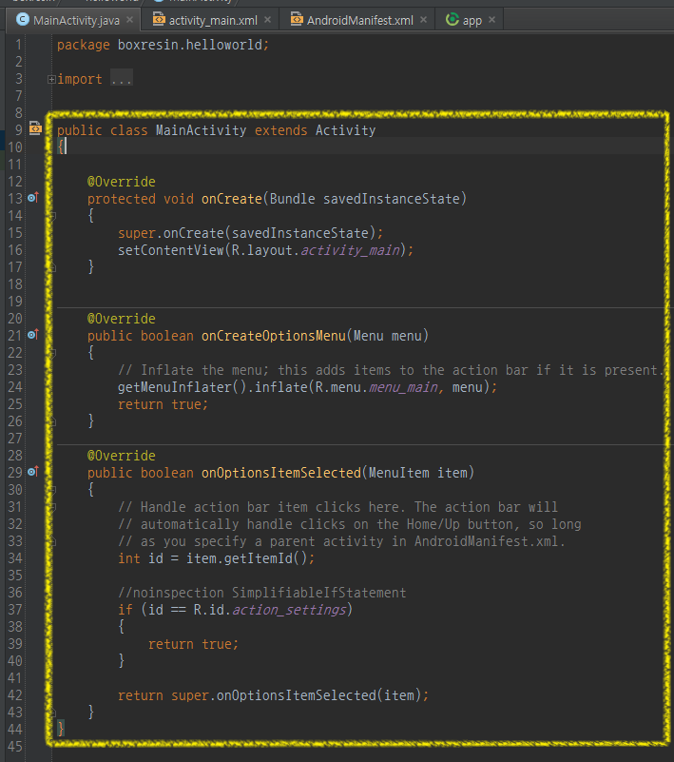The image size is (674, 762).
Task: Collapse the onCreate method at line 14
Action: (52, 216)
